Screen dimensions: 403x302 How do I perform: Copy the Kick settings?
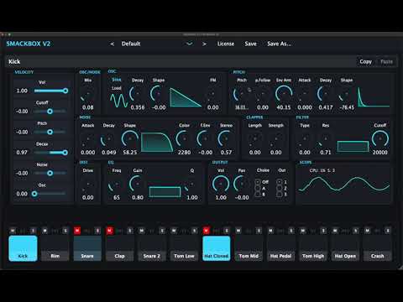click(365, 61)
